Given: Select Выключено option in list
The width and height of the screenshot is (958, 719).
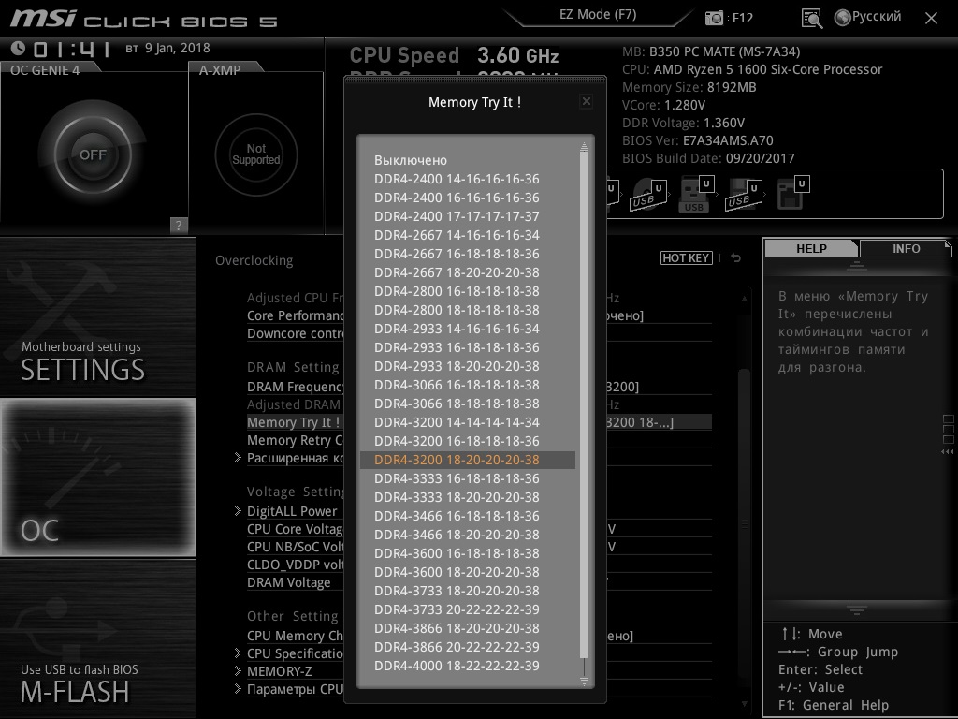Looking at the screenshot, I should point(468,160).
